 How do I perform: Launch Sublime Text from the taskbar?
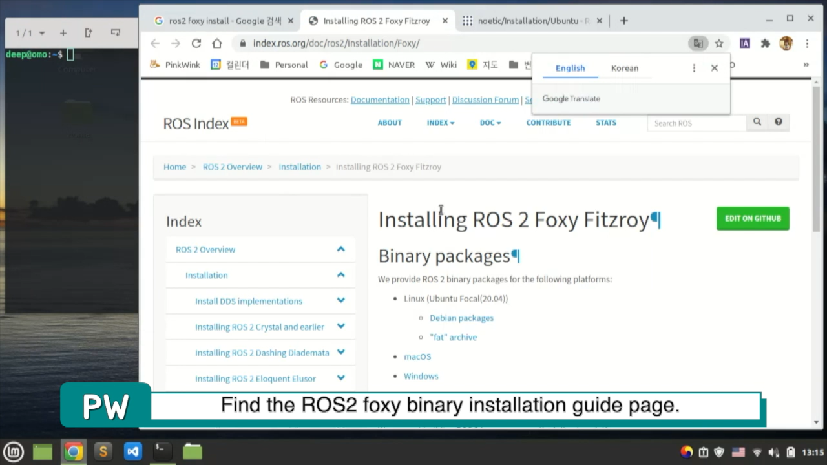[103, 451]
